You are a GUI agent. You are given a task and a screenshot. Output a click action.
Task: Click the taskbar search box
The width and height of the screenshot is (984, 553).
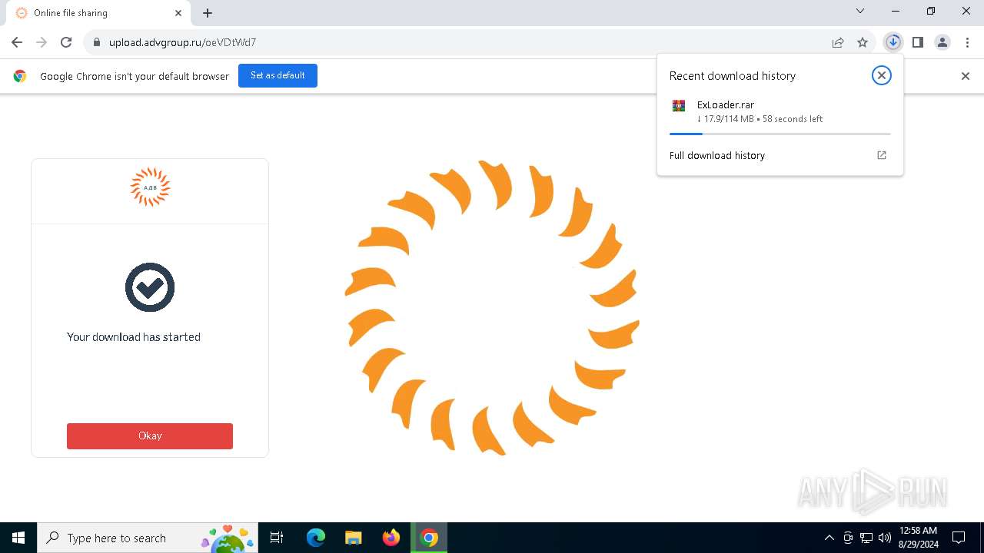click(148, 538)
